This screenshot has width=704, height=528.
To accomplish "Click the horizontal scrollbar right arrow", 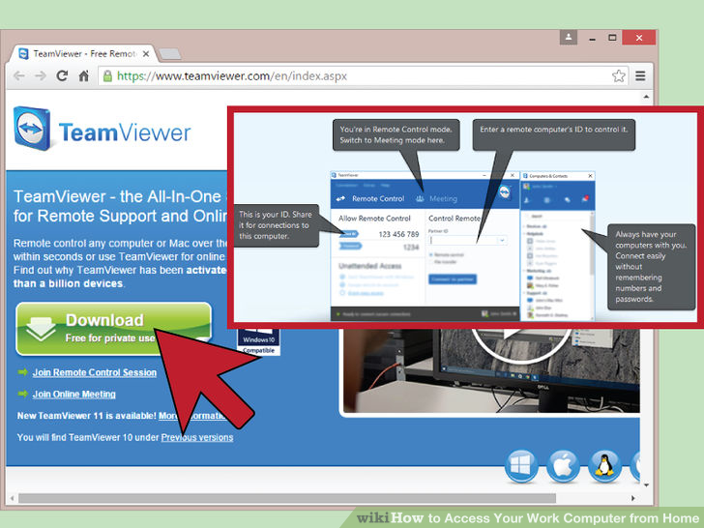I will [x=633, y=498].
